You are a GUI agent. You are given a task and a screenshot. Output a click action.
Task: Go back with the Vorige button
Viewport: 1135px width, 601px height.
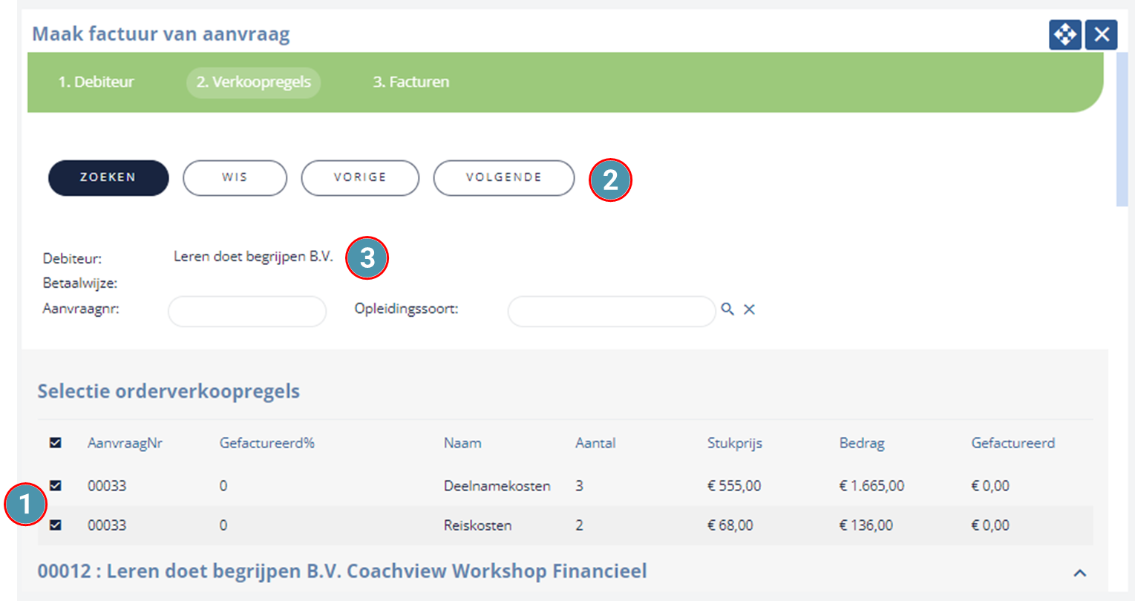[x=360, y=178]
